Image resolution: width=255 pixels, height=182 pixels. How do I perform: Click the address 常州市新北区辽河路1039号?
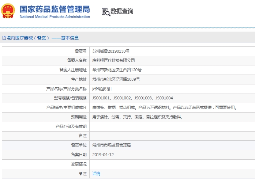click(116, 79)
